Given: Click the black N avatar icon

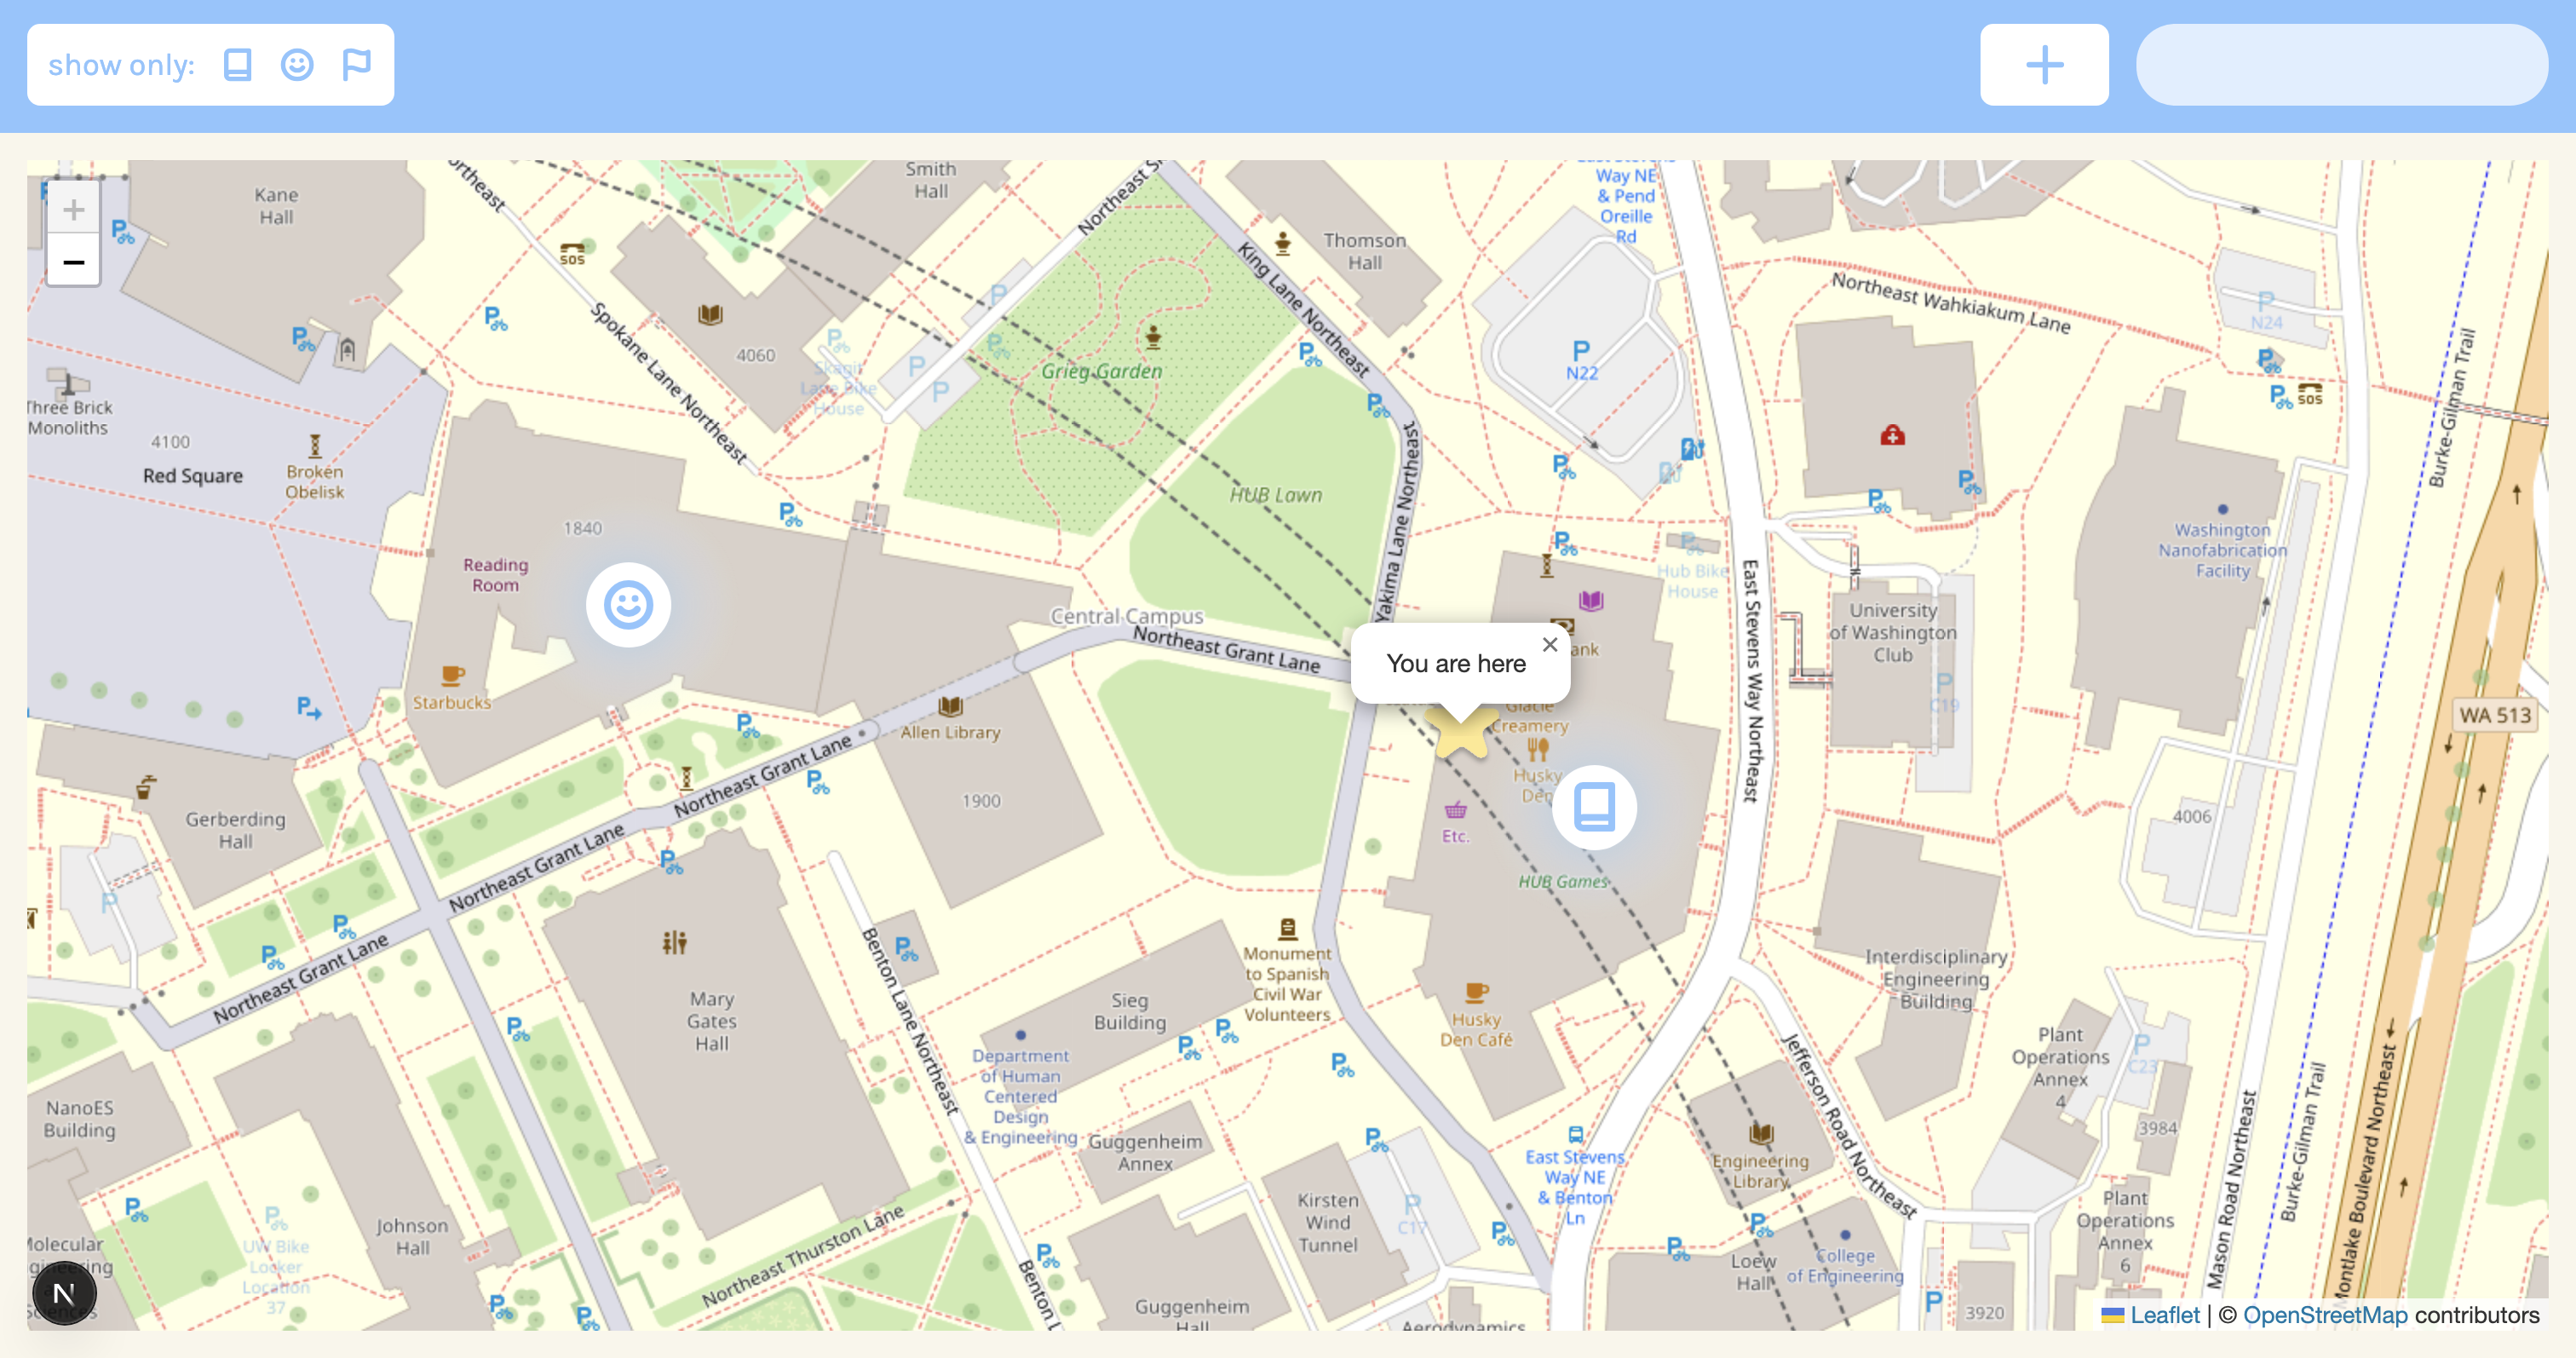Looking at the screenshot, I should coord(64,1293).
